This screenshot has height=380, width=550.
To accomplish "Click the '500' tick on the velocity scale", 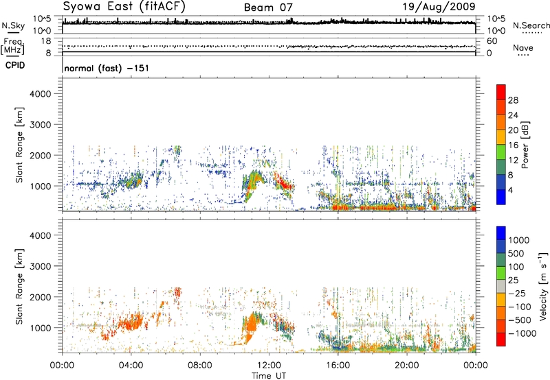I will coord(516,254).
